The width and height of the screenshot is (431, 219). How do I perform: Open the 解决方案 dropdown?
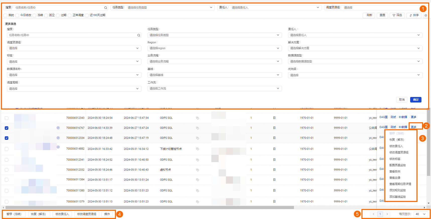tap(355, 48)
